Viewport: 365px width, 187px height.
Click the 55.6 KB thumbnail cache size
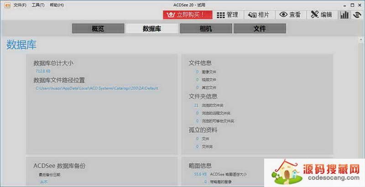pos(200,174)
